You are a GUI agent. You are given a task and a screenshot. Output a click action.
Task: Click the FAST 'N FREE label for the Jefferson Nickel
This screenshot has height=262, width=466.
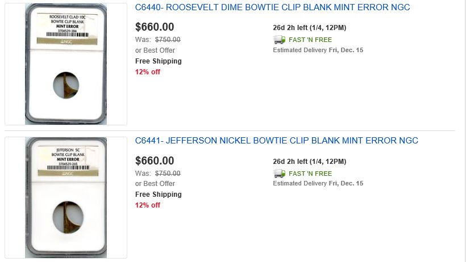pyautogui.click(x=310, y=174)
